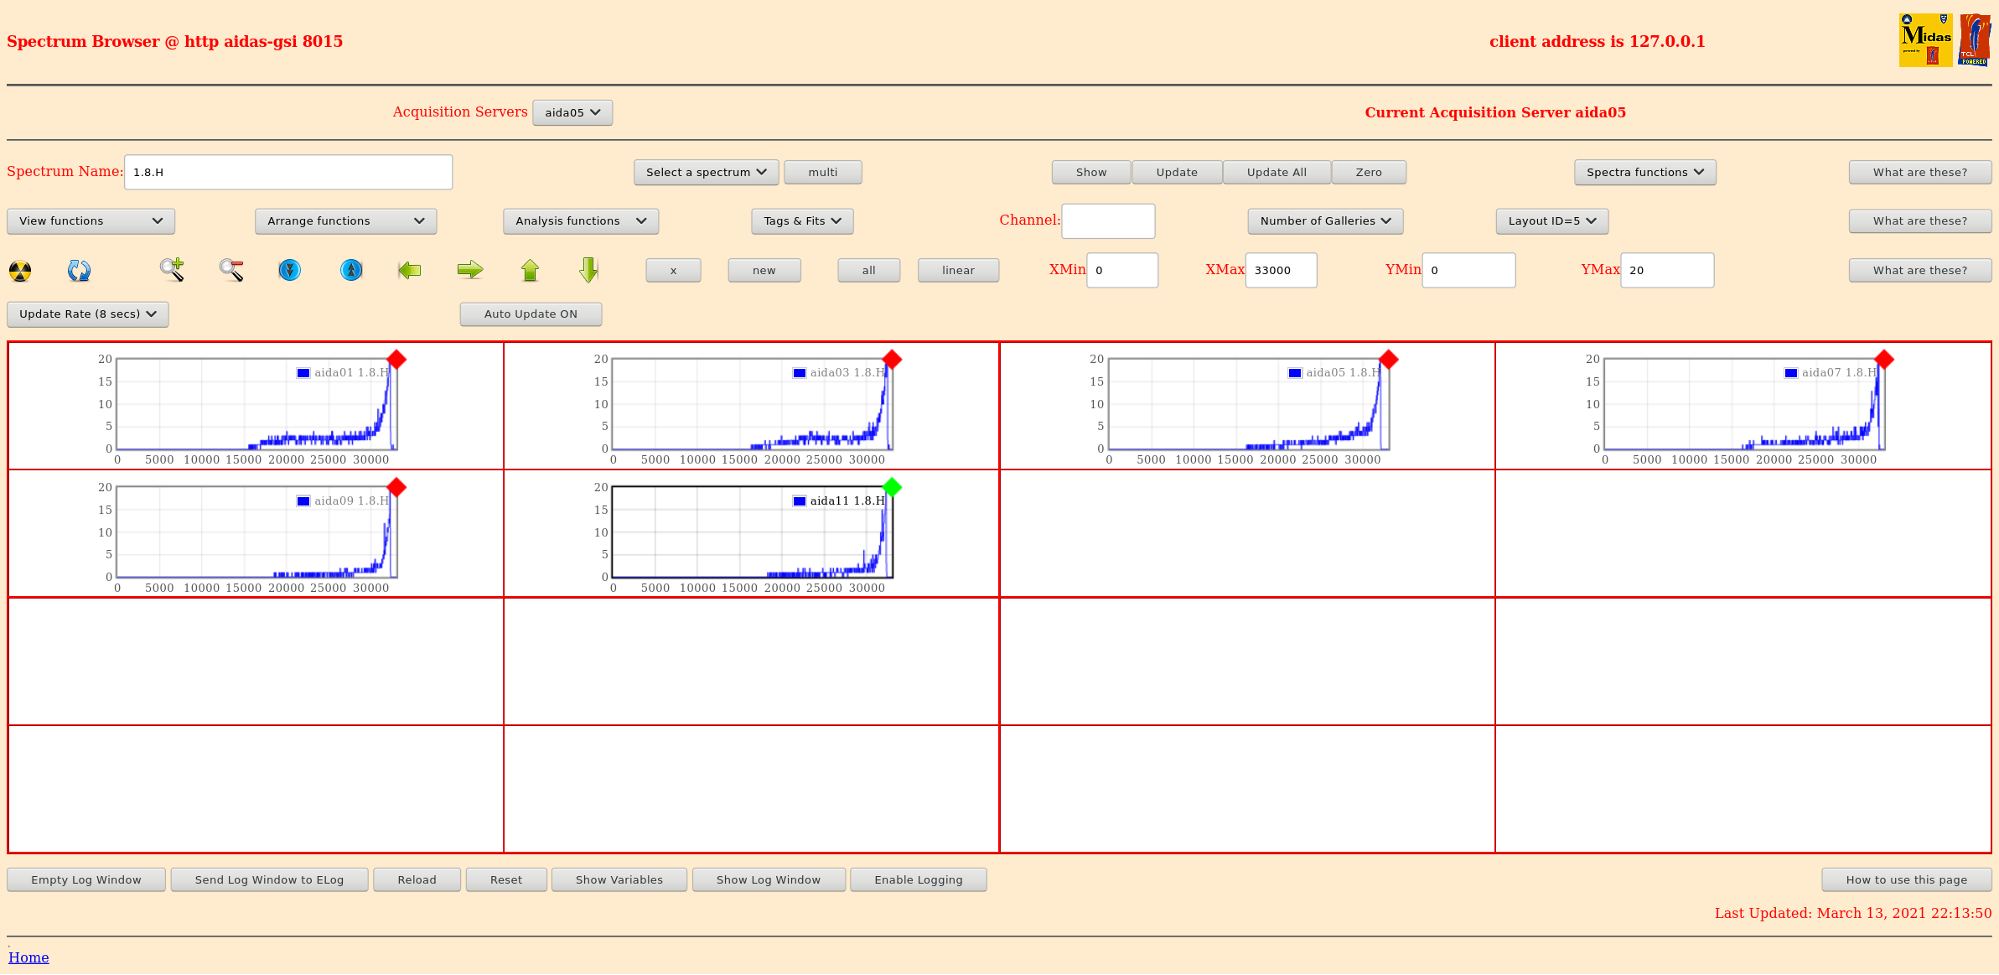This screenshot has height=975, width=1999.
Task: Click What are these? beside Spectra functions
Action: [1920, 173]
